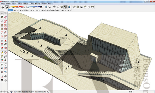
Task: Select the Eraser tool
Action: (x=5, y=17)
